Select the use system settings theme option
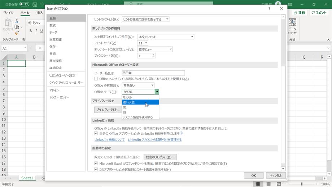 (140, 117)
